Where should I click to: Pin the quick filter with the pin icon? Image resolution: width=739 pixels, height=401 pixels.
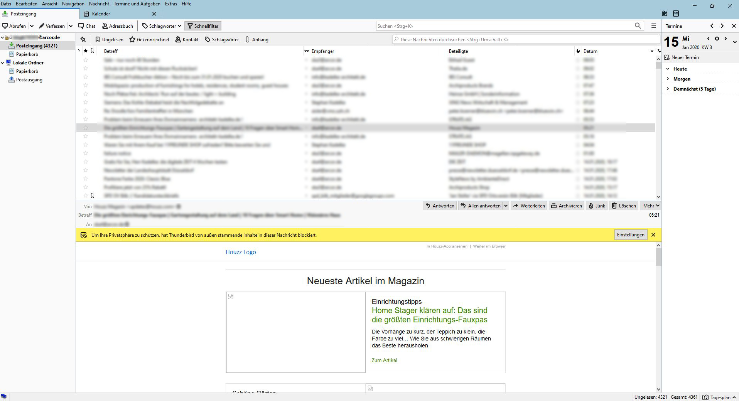pyautogui.click(x=83, y=39)
